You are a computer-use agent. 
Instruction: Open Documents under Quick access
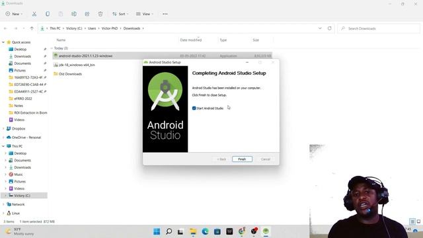(x=22, y=63)
